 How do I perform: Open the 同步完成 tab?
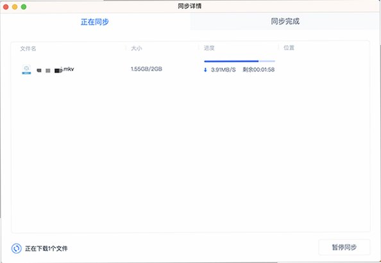285,21
